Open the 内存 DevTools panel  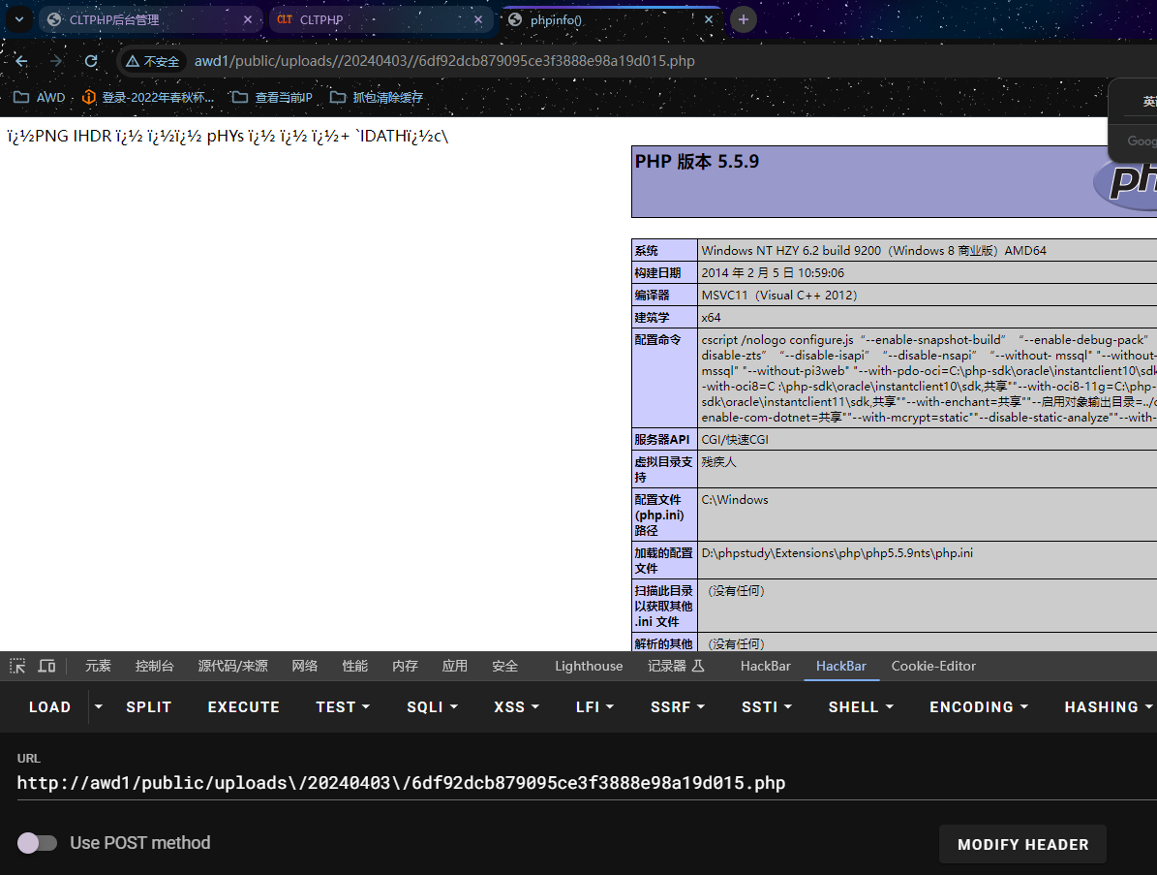[x=405, y=666]
